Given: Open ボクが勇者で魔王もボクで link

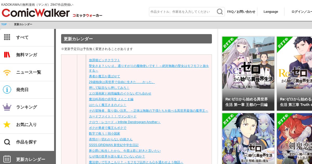Looking at the screenshot, I should click(x=108, y=128).
